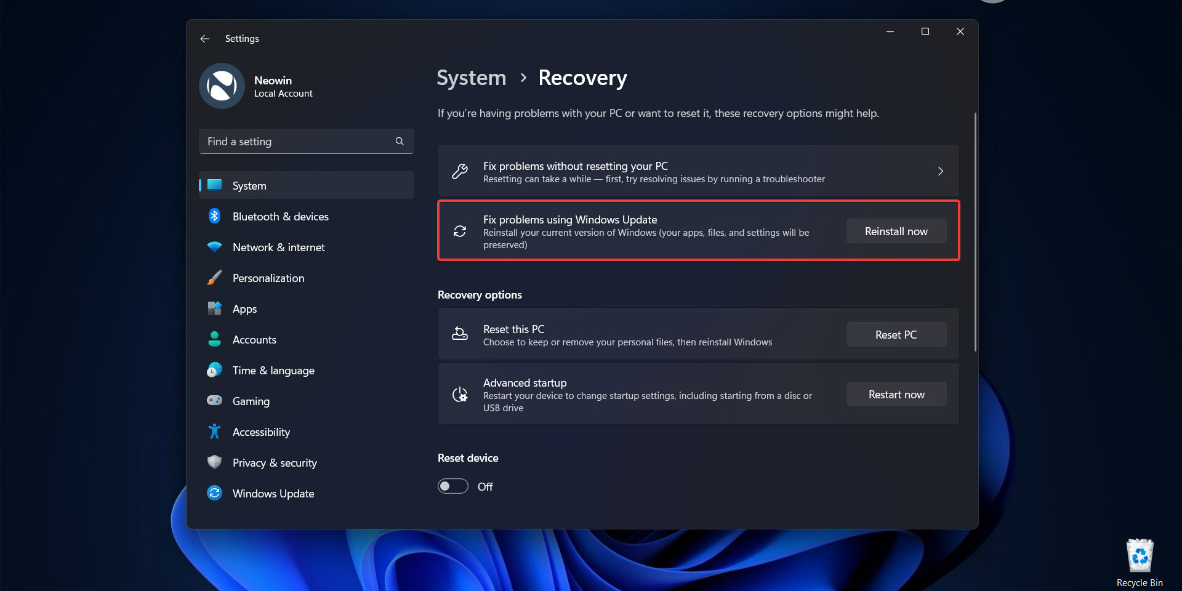Image resolution: width=1182 pixels, height=591 pixels.
Task: Open the Recycle Bin on desktop
Action: pyautogui.click(x=1140, y=557)
